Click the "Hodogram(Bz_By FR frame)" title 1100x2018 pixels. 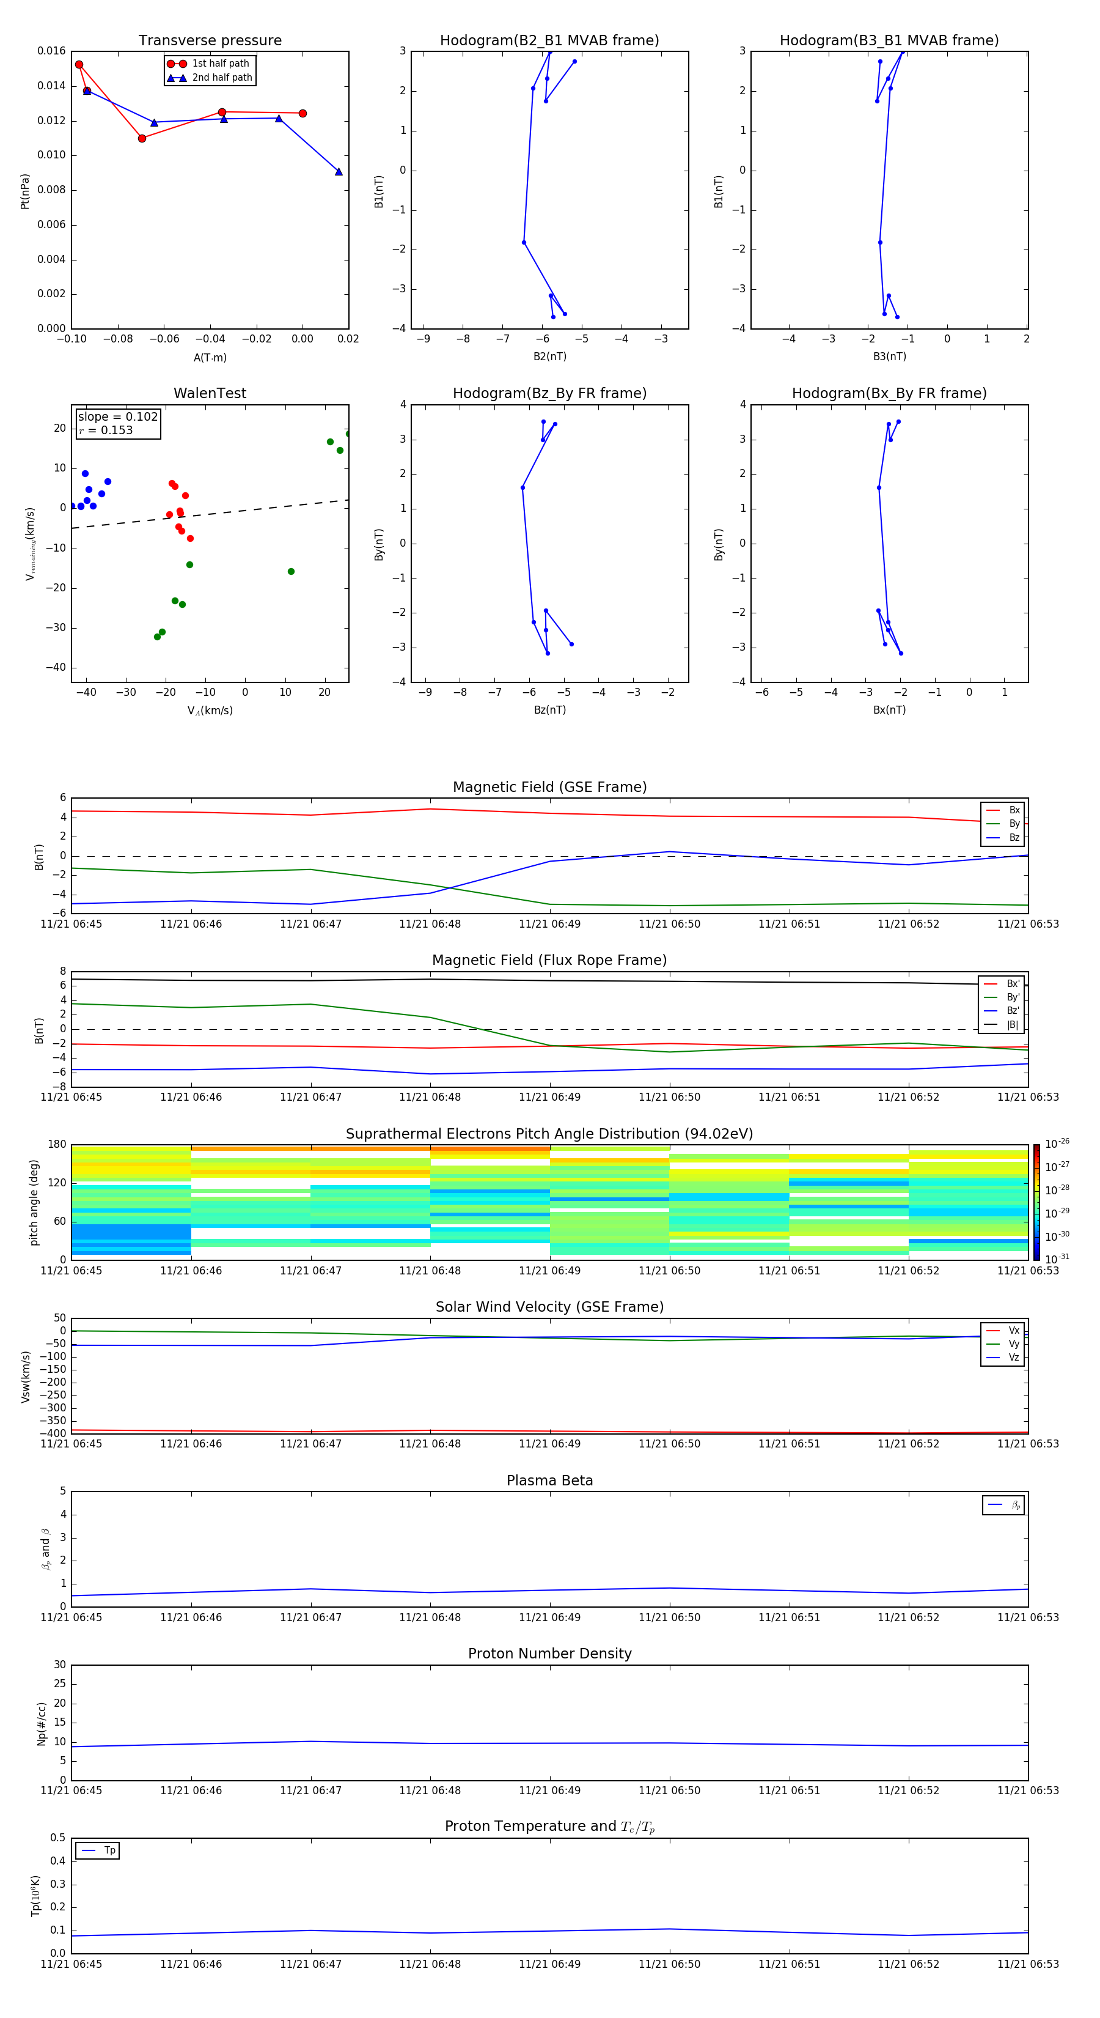(549, 393)
